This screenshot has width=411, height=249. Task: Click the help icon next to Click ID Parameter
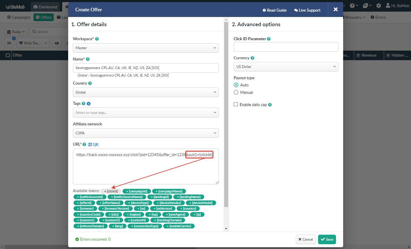(x=269, y=39)
